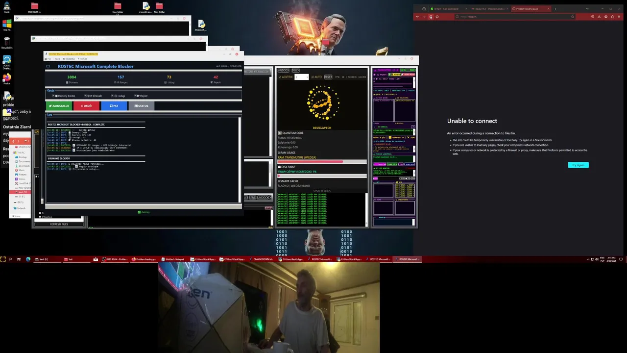Close the Problem loading page tab
This screenshot has height=353, width=627.
549,9
